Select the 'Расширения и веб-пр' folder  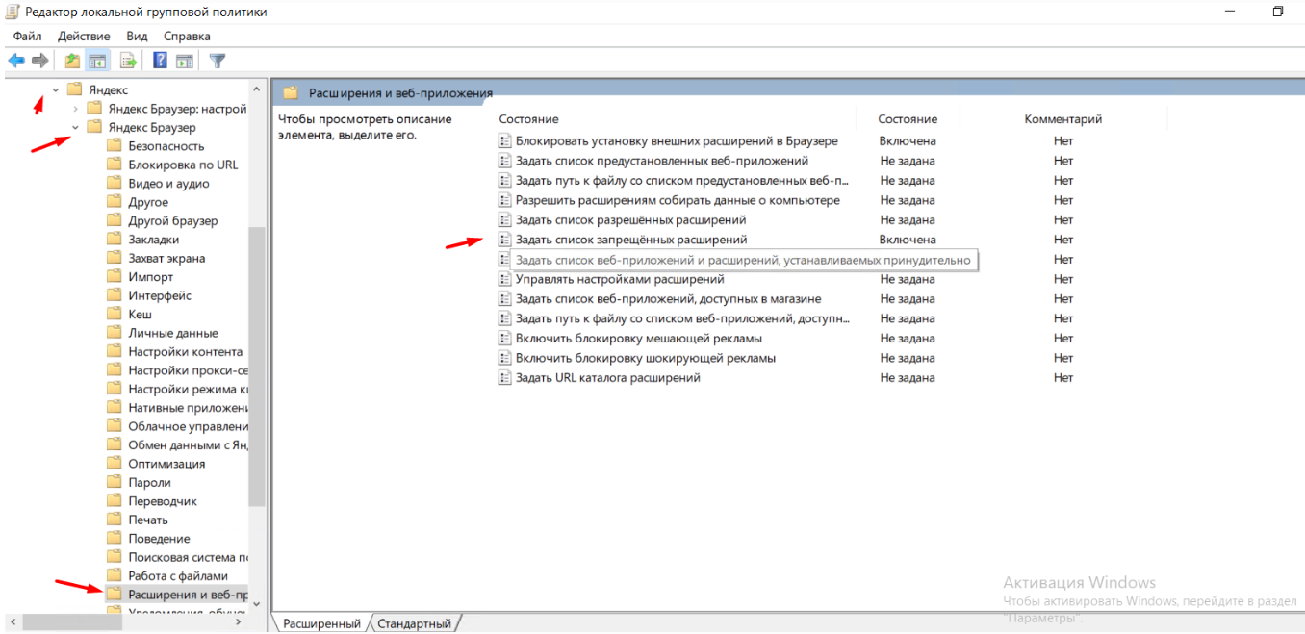pyautogui.click(x=187, y=595)
